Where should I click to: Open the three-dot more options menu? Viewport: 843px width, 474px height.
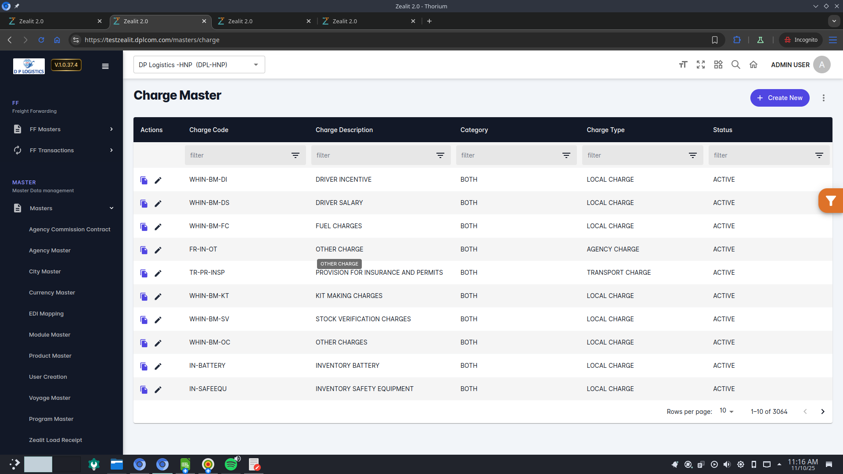point(824,98)
